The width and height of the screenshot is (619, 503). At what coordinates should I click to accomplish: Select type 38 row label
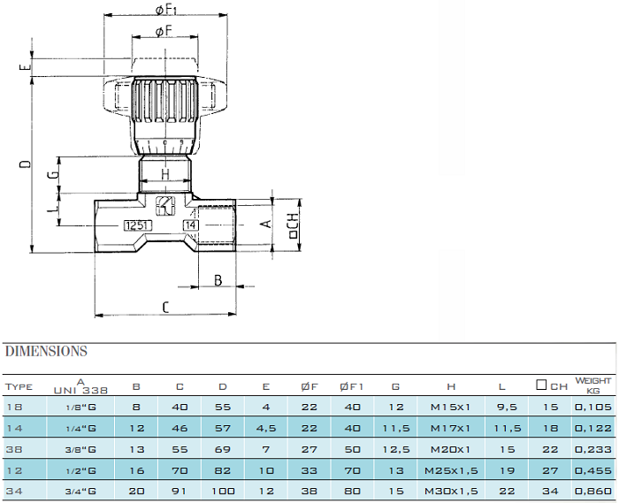(15, 449)
